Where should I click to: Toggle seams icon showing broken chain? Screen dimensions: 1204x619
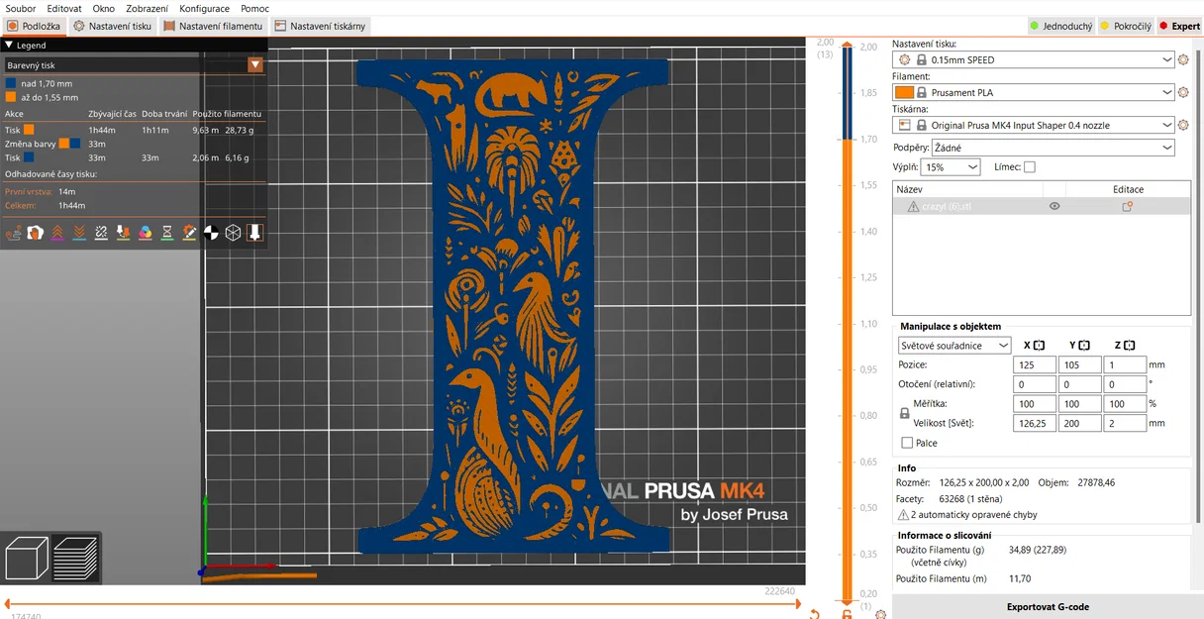(x=101, y=233)
